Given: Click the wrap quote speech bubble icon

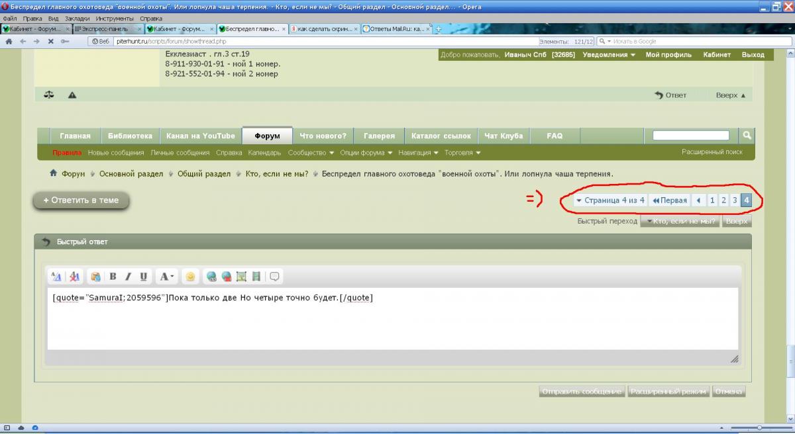Looking at the screenshot, I should click(x=274, y=277).
